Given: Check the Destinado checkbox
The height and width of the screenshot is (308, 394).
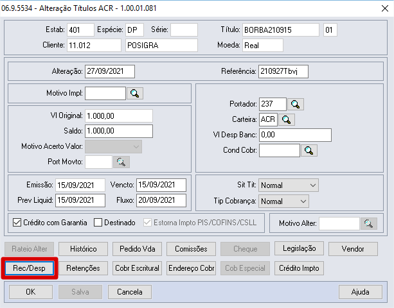Looking at the screenshot, I should pos(98,223).
